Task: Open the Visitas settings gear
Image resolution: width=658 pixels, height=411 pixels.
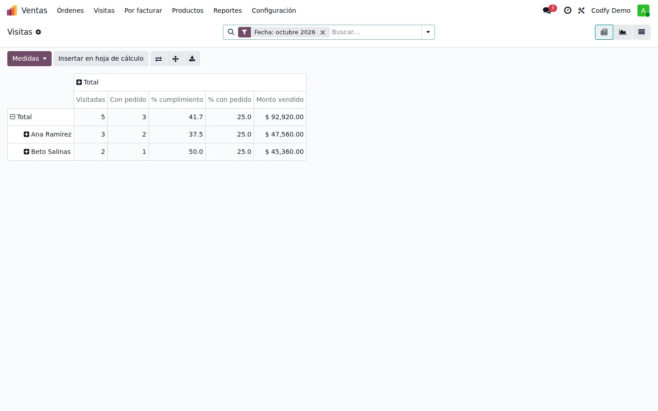Action: [38, 32]
